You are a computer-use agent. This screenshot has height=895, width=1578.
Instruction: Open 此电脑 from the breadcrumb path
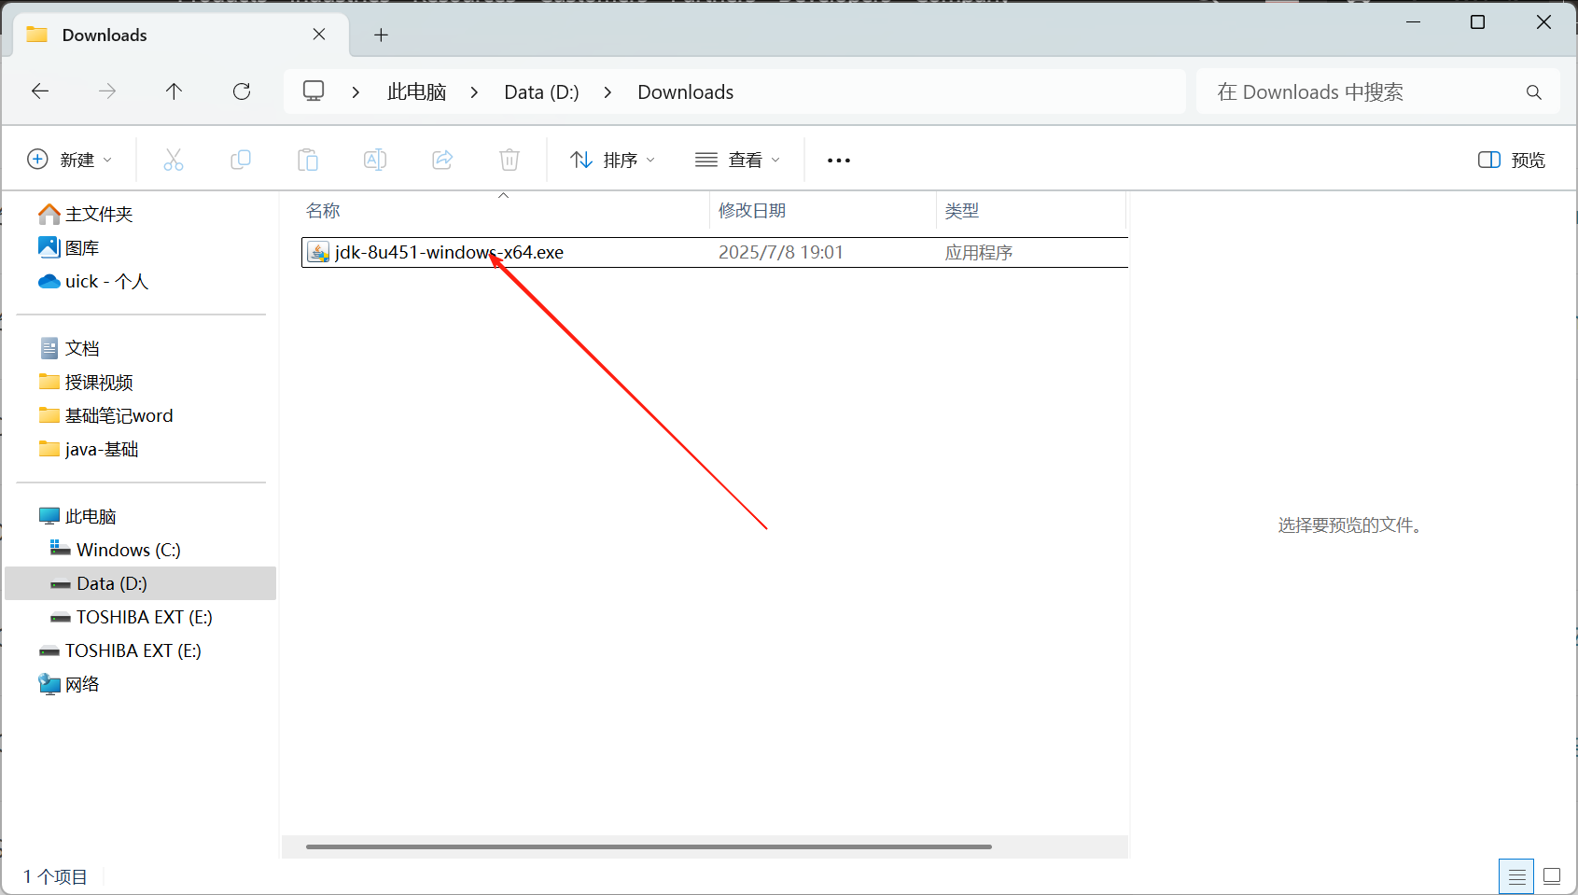click(x=415, y=91)
